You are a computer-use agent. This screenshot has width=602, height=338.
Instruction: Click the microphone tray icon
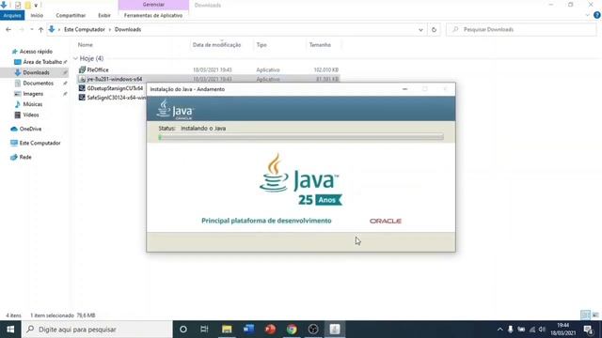[x=510, y=330]
